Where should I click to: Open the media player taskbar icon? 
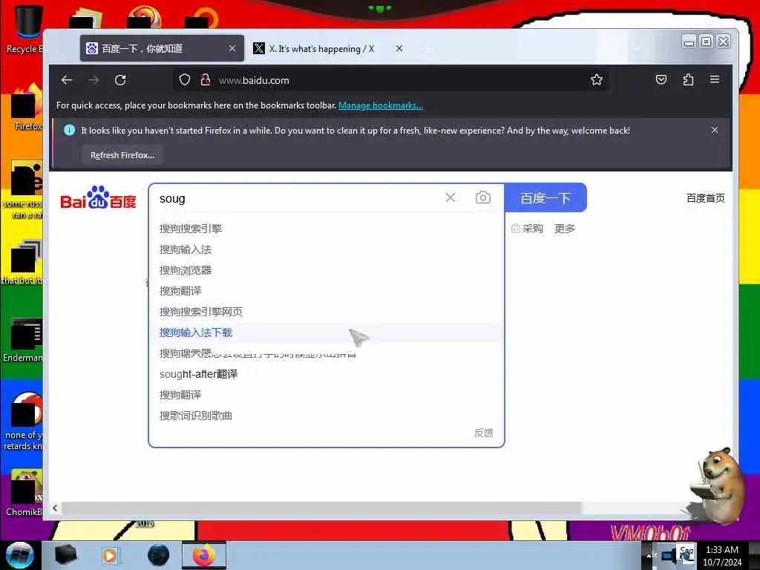tap(110, 555)
